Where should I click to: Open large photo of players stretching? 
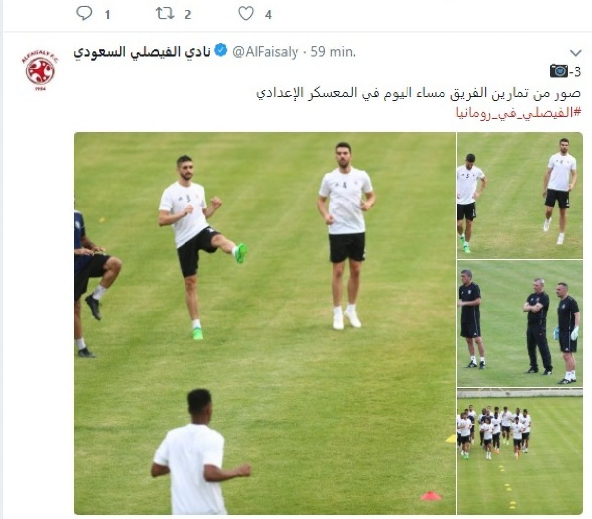tap(264, 323)
